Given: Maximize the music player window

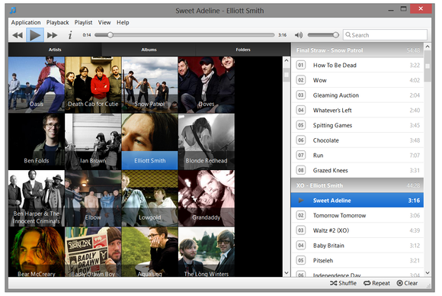Looking at the screenshot, I should coord(404,9).
